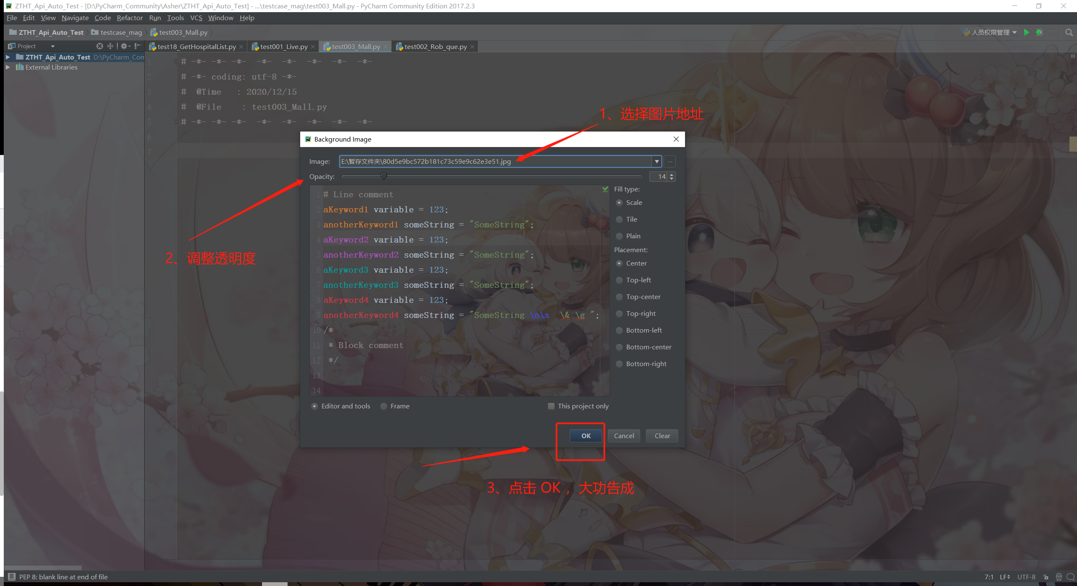This screenshot has width=1077, height=586.
Task: Click the browse ... button beside Image field
Action: click(670, 161)
